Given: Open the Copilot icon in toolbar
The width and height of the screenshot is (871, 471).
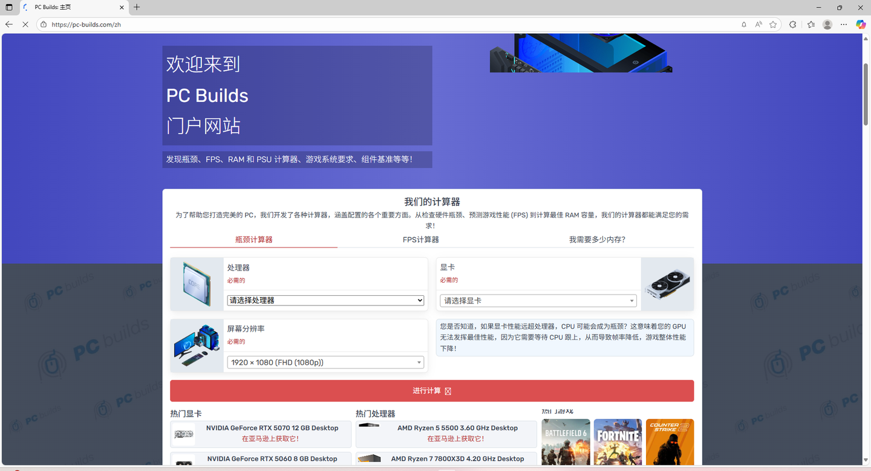Looking at the screenshot, I should click(x=861, y=24).
